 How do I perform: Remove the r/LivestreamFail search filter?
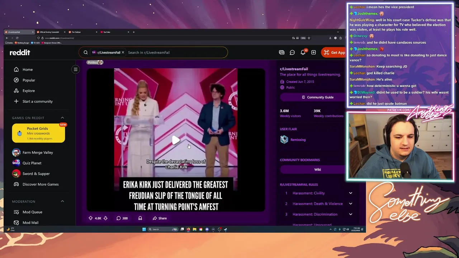123,52
